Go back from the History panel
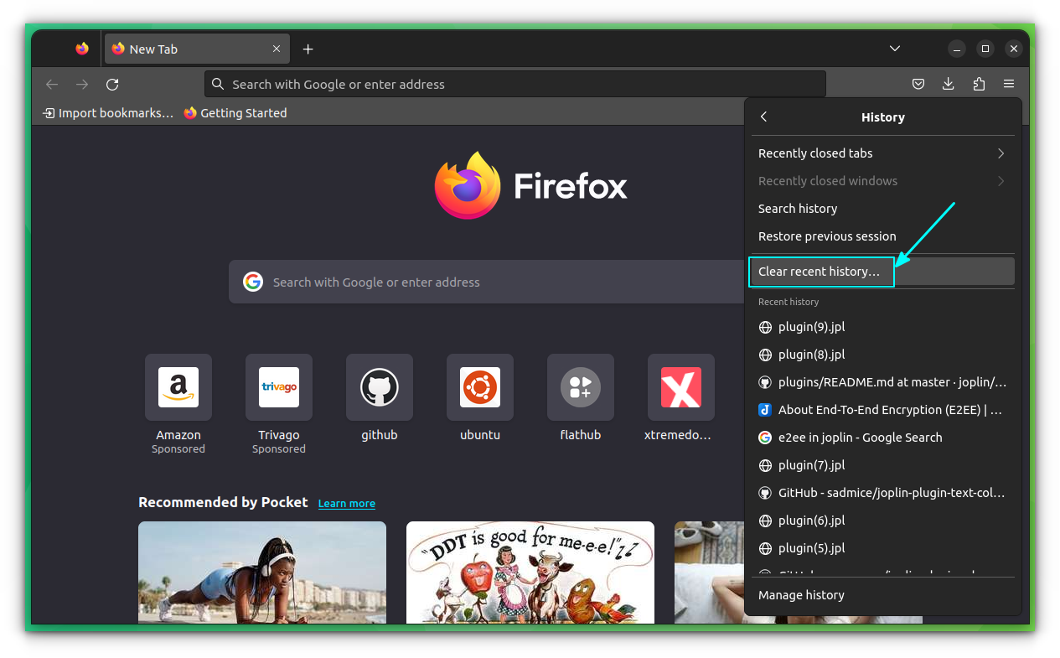 763,117
